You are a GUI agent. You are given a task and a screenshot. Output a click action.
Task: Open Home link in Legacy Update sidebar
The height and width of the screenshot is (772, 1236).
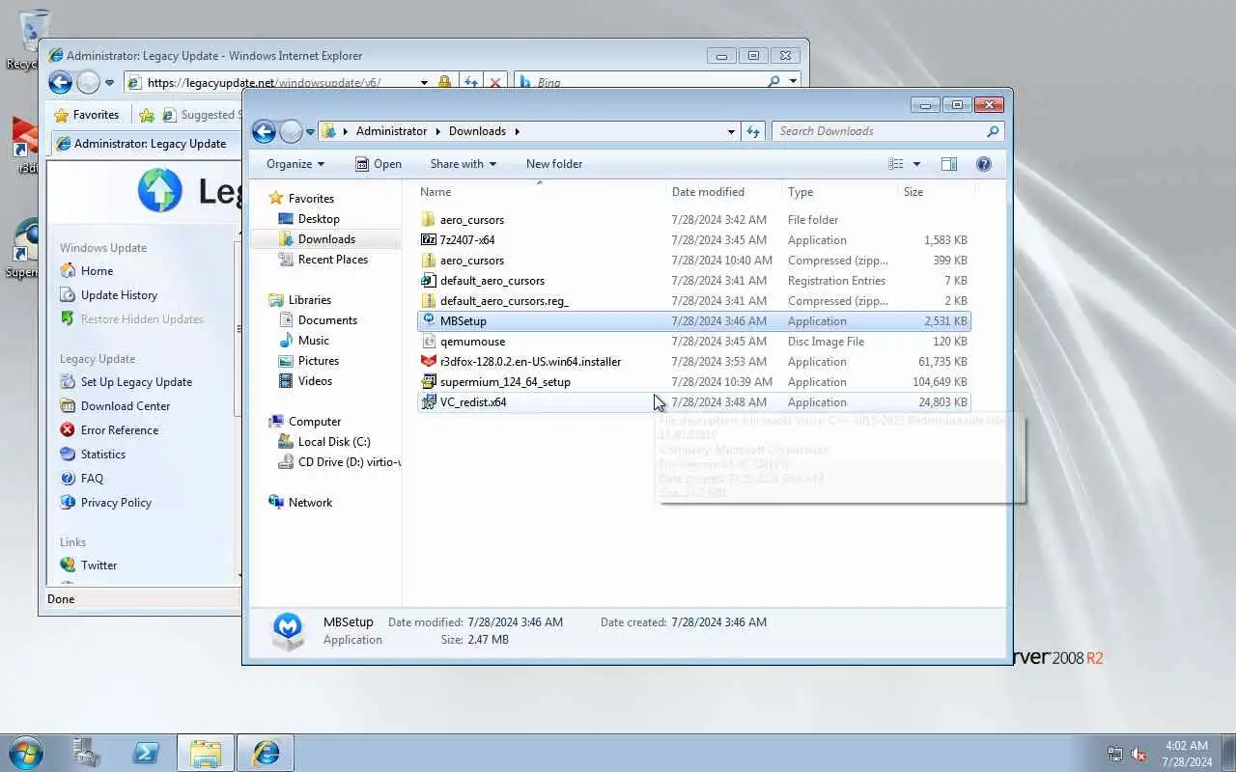coord(97,271)
